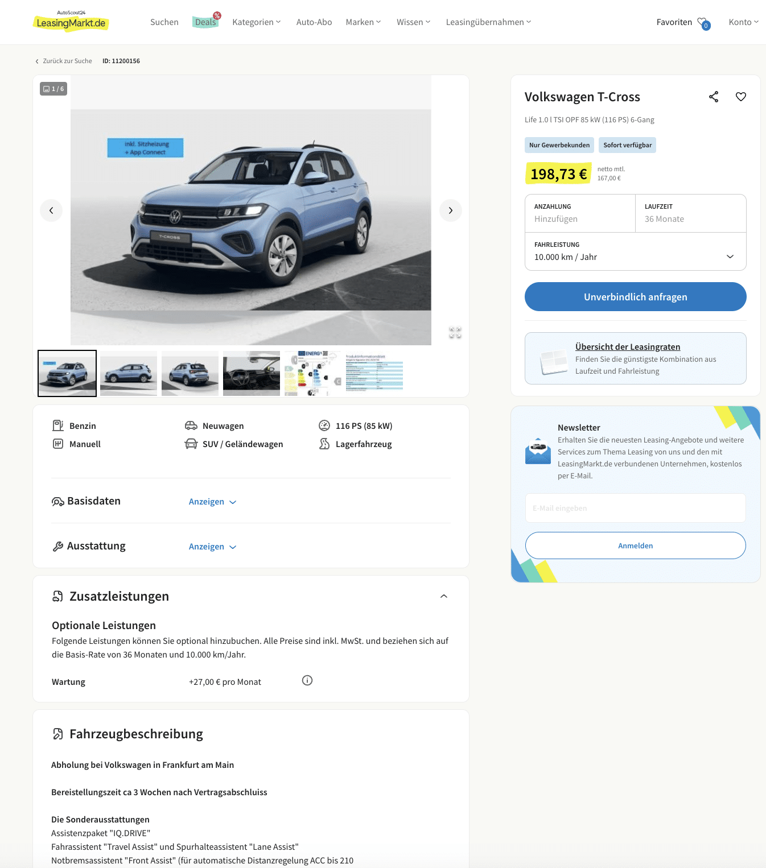Open Favoriten heart icon in header
Screen dimensions: 766x868
coord(703,23)
